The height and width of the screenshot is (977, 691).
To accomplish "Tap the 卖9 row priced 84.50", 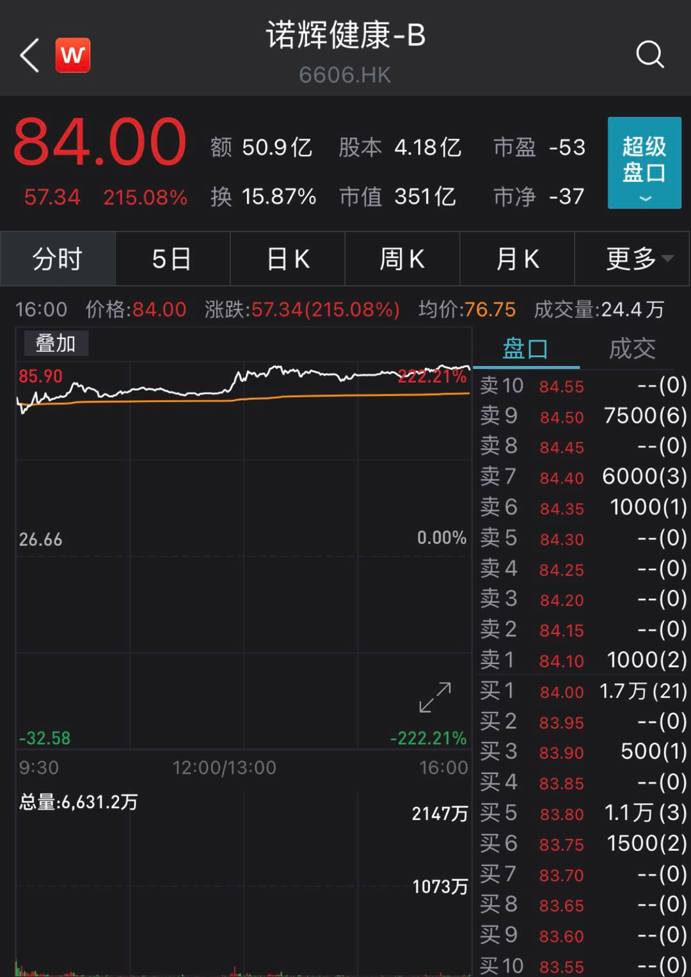I will click(582, 417).
